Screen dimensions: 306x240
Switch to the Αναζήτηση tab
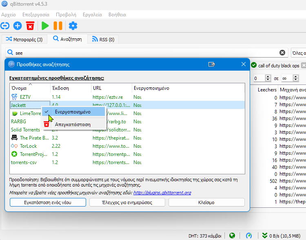67,39
